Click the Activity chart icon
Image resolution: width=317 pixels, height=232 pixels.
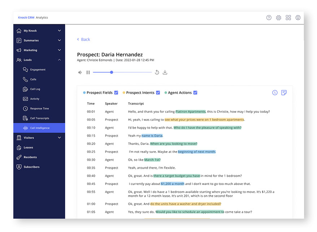click(25, 99)
